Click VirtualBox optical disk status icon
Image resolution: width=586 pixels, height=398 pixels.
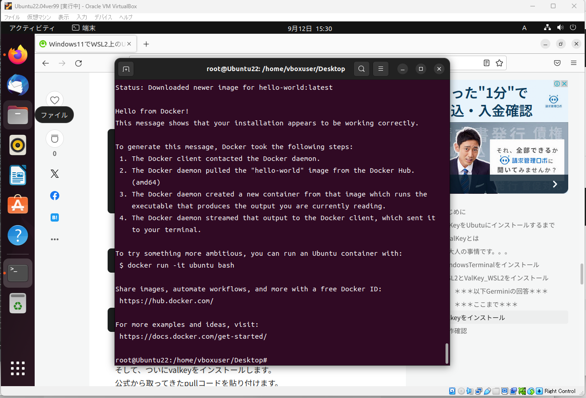click(461, 391)
